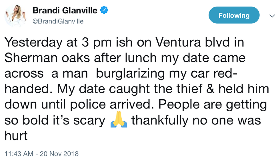Open the Brandi Glanville display name link
The image size is (280, 159).
point(65,11)
